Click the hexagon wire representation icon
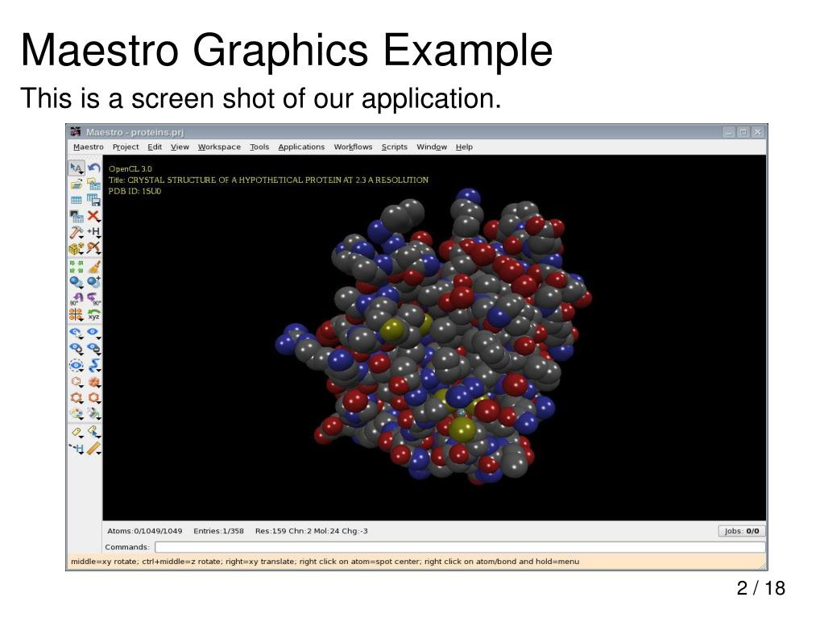Viewport: 824px width, 618px height. click(x=77, y=382)
